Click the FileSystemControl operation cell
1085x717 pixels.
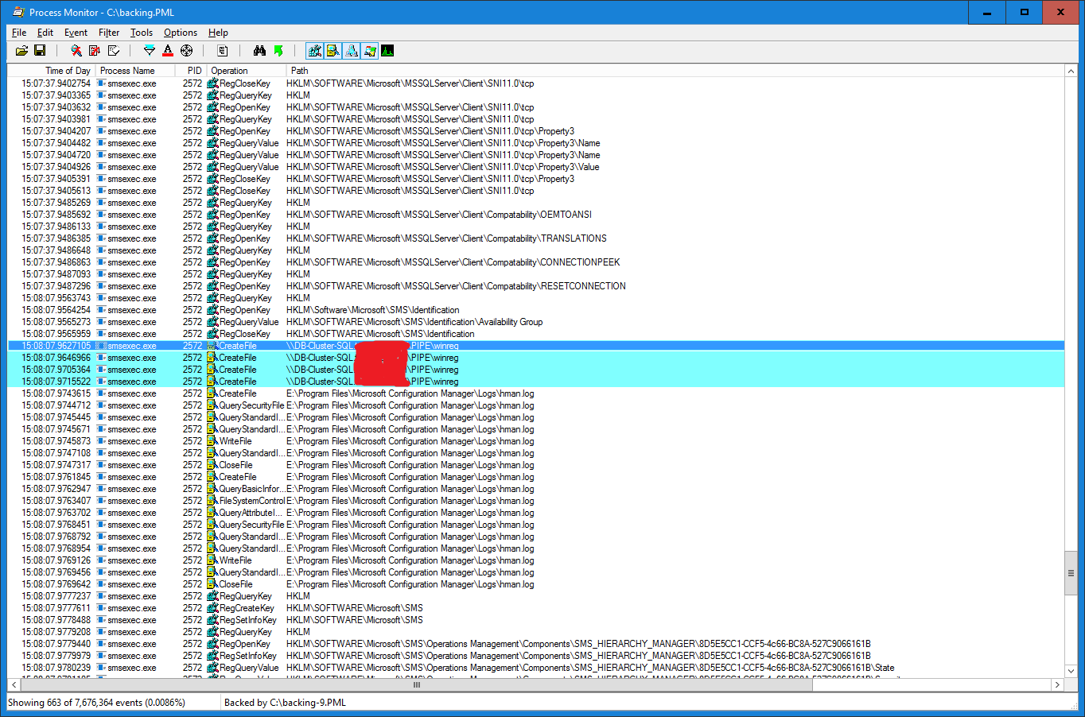pos(247,501)
